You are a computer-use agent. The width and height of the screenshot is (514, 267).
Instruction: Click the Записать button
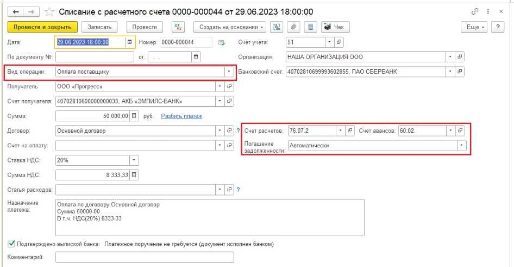(99, 27)
